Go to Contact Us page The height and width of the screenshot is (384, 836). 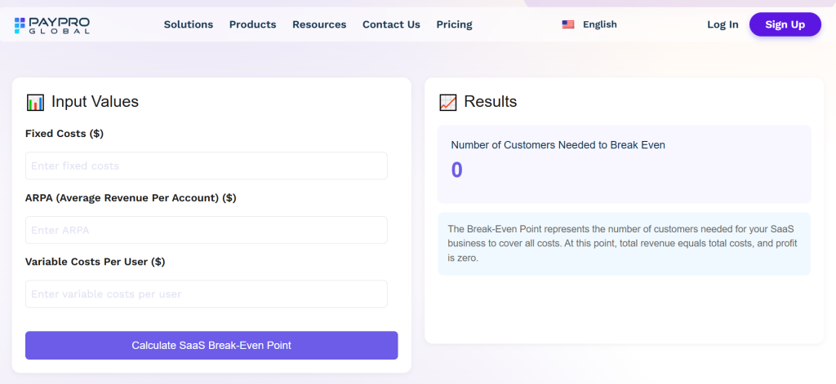[391, 24]
